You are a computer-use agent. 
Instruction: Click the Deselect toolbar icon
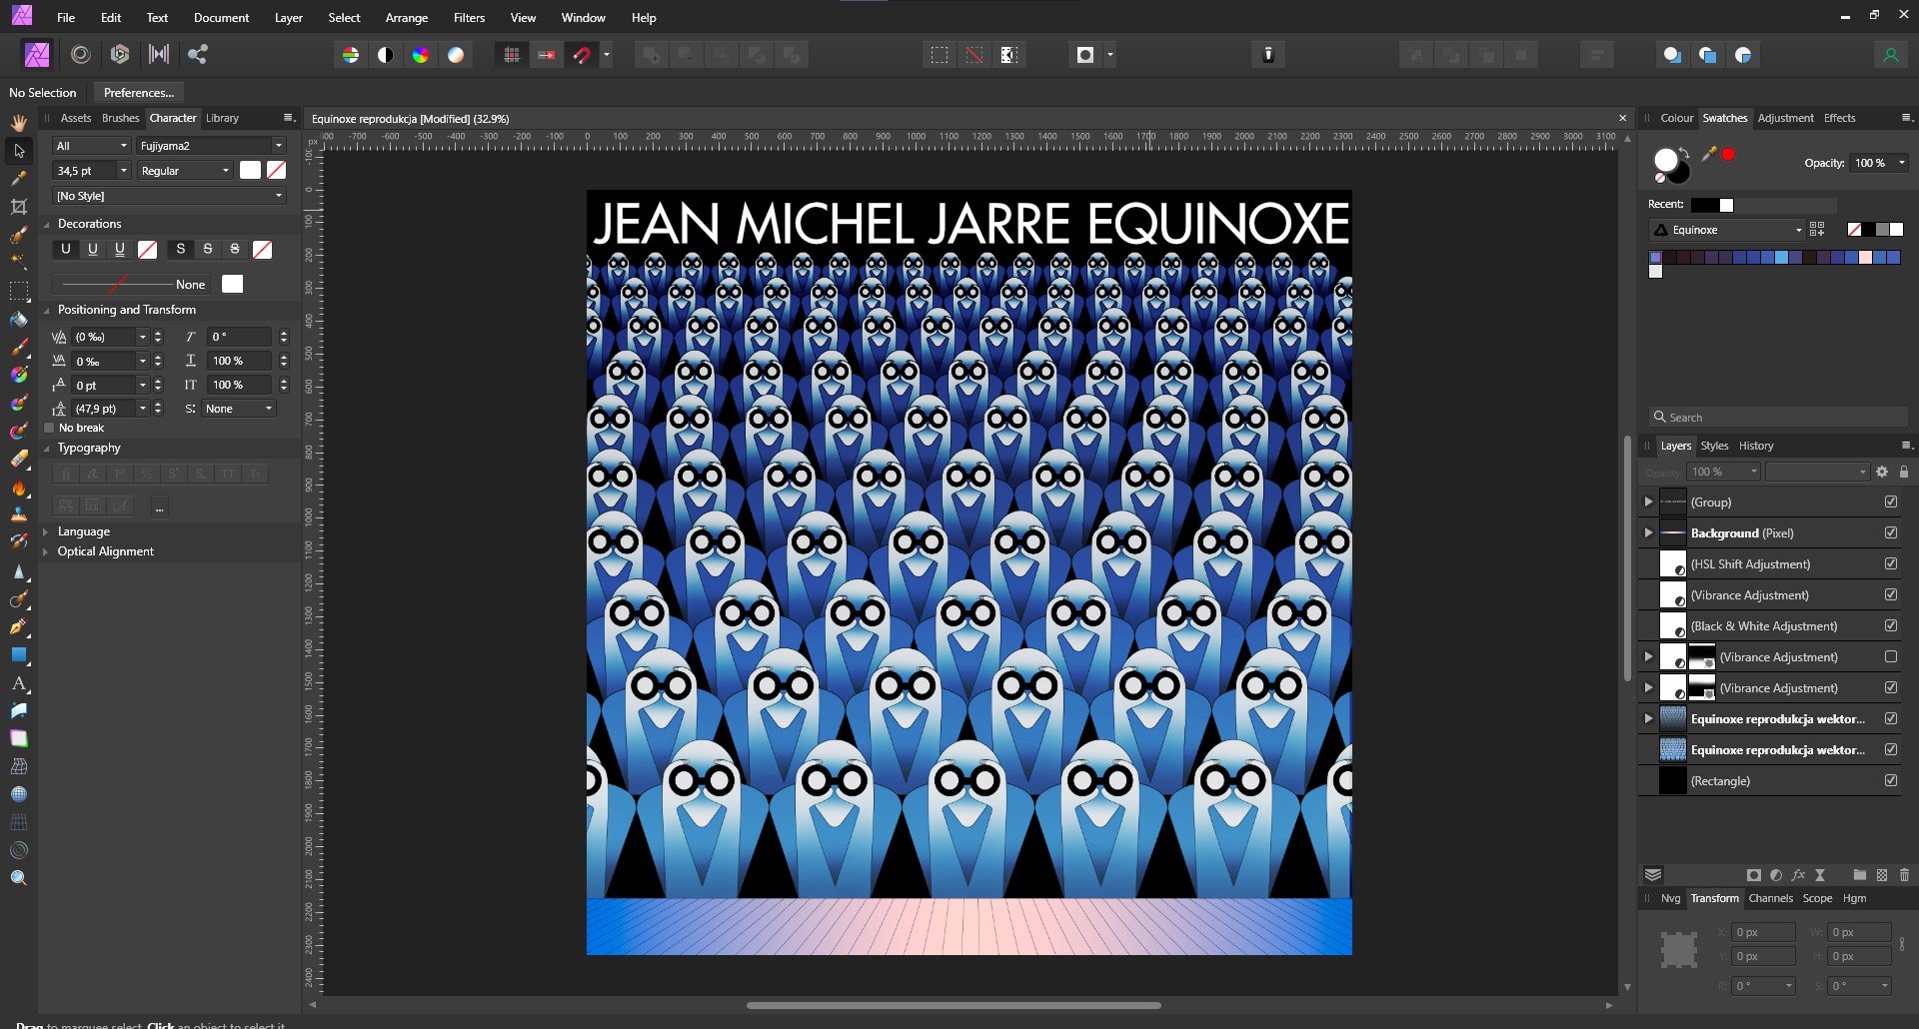(x=974, y=55)
